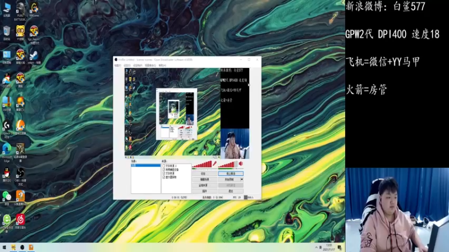Click the Windows Start button

pyautogui.click(x=4, y=247)
